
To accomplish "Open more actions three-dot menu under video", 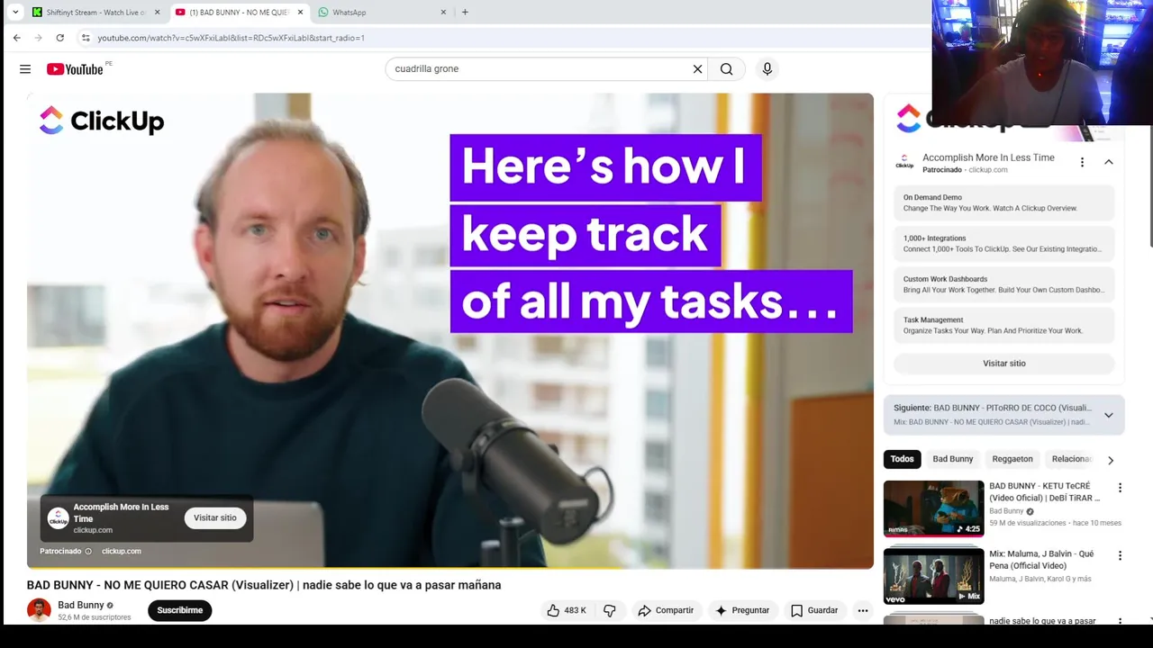I will click(863, 610).
